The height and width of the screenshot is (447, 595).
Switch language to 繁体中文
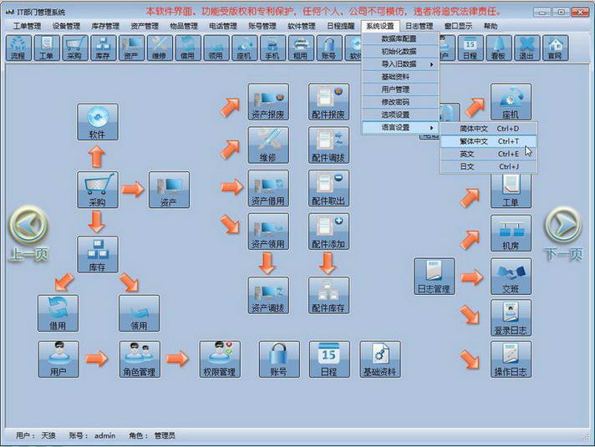pyautogui.click(x=488, y=141)
